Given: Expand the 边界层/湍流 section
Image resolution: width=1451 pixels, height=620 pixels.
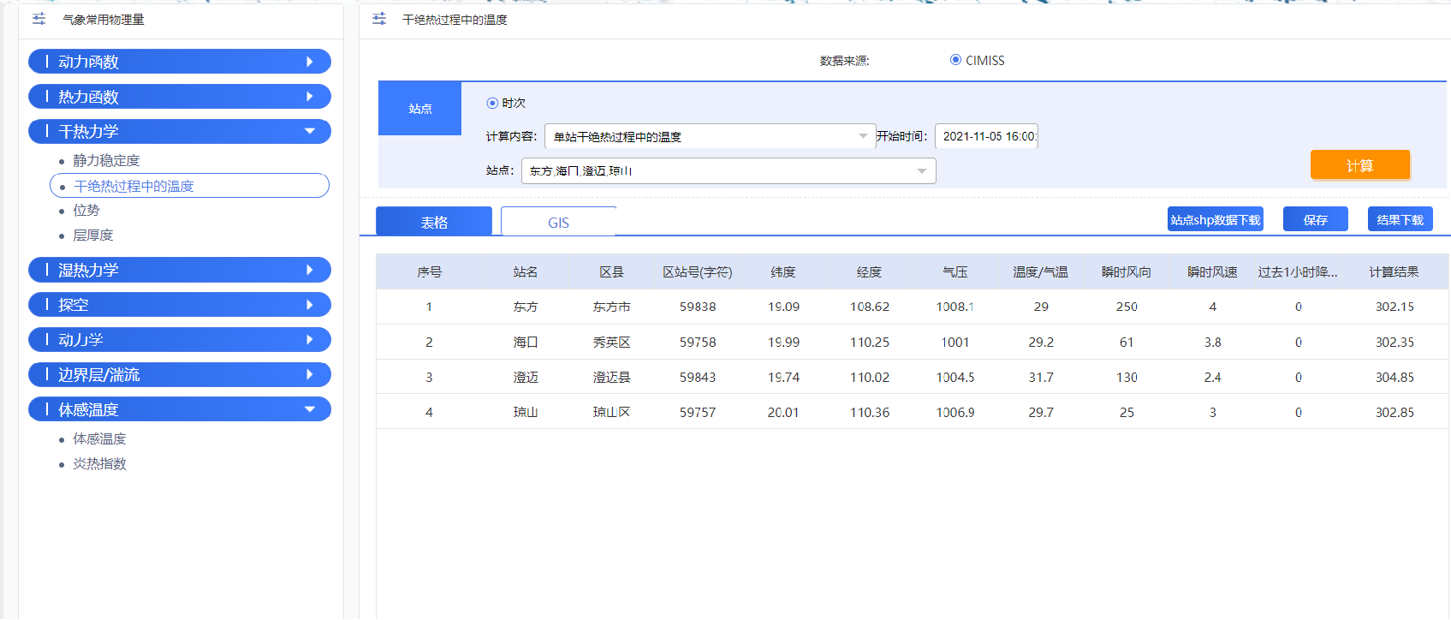Looking at the screenshot, I should click(180, 374).
